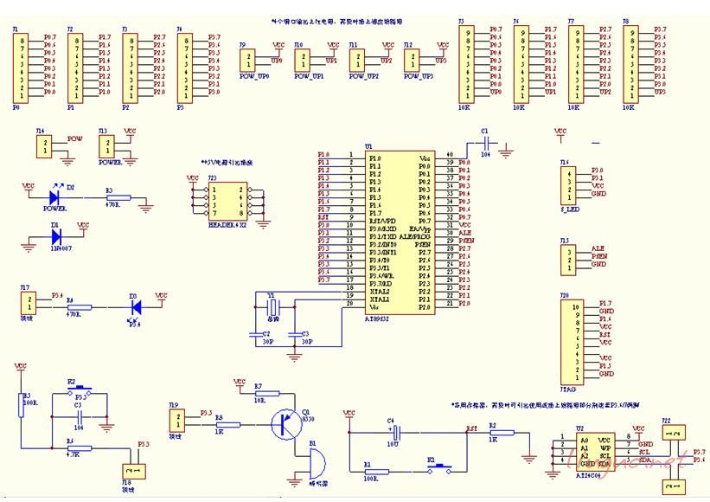Click the Y1 crystal oscillator symbol

(272, 306)
